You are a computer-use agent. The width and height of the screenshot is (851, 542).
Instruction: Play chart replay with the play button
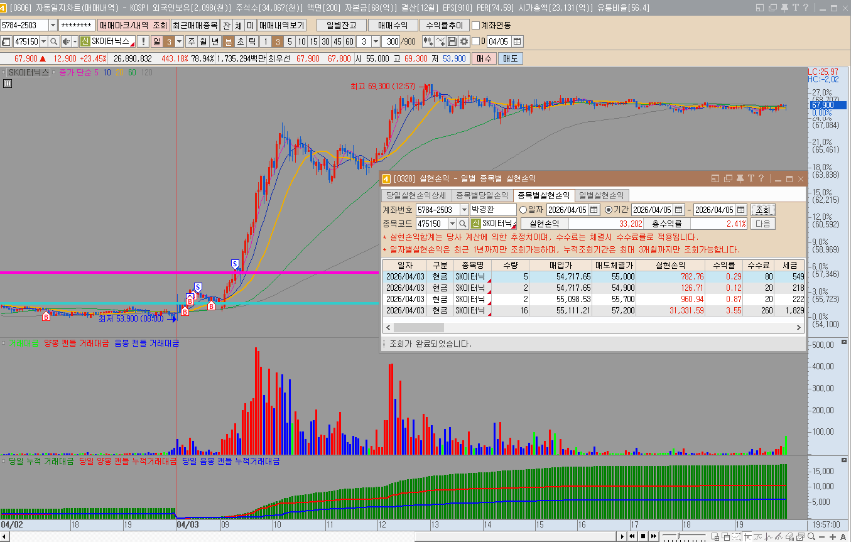pyautogui.click(x=622, y=536)
